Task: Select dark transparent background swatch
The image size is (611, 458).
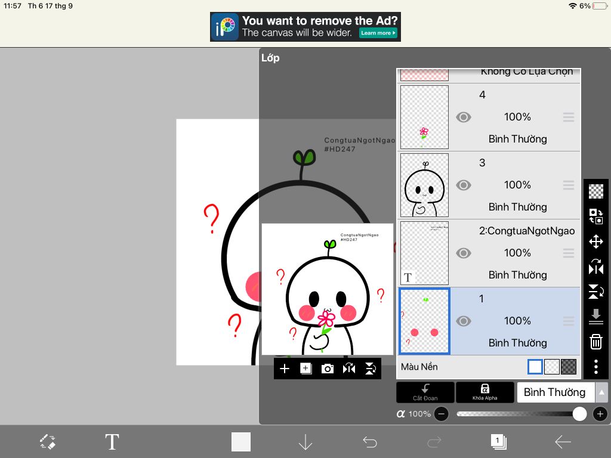Action: click(569, 367)
